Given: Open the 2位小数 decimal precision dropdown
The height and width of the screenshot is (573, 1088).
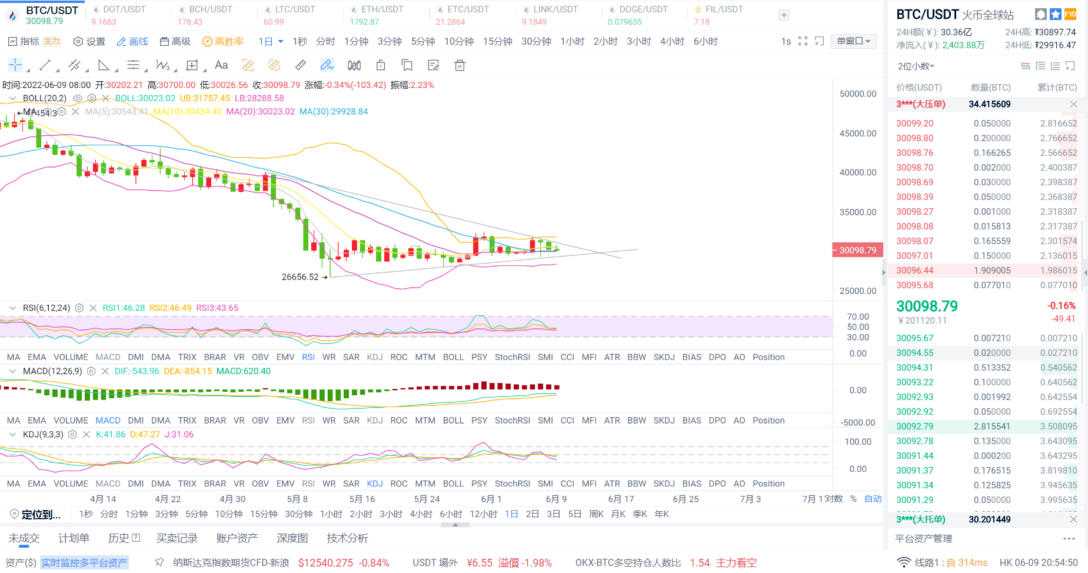Looking at the screenshot, I should coord(916,66).
